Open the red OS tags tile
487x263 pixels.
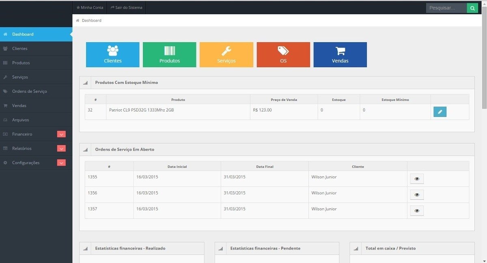pos(283,55)
